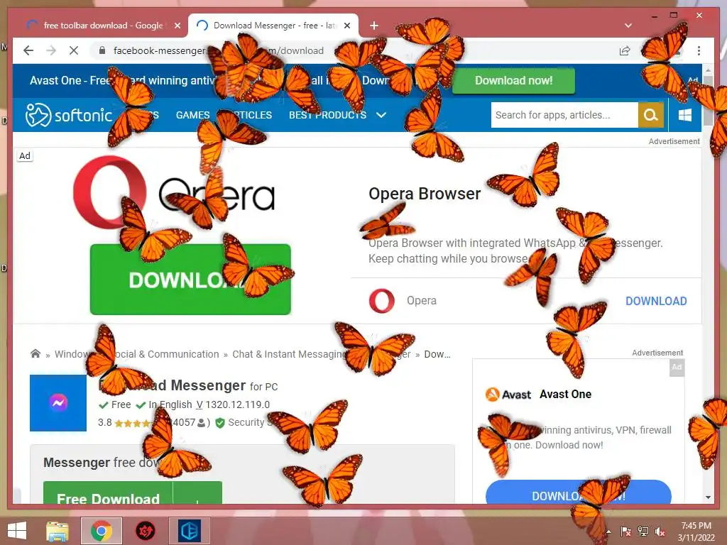This screenshot has height=545, width=727.
Task: Click the muted volume tray icon
Action: [660, 532]
